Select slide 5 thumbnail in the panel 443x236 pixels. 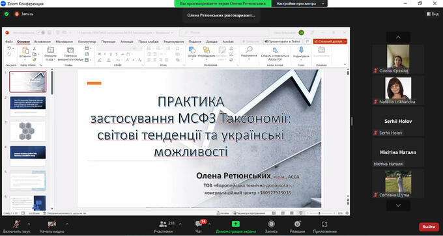[27, 181]
